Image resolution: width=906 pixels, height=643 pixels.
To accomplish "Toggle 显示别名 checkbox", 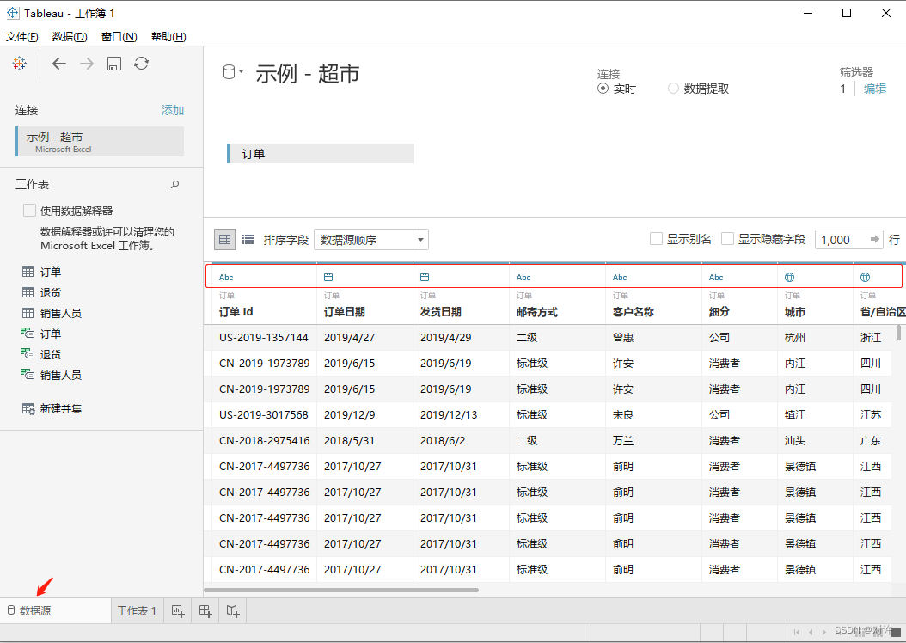I will point(656,239).
